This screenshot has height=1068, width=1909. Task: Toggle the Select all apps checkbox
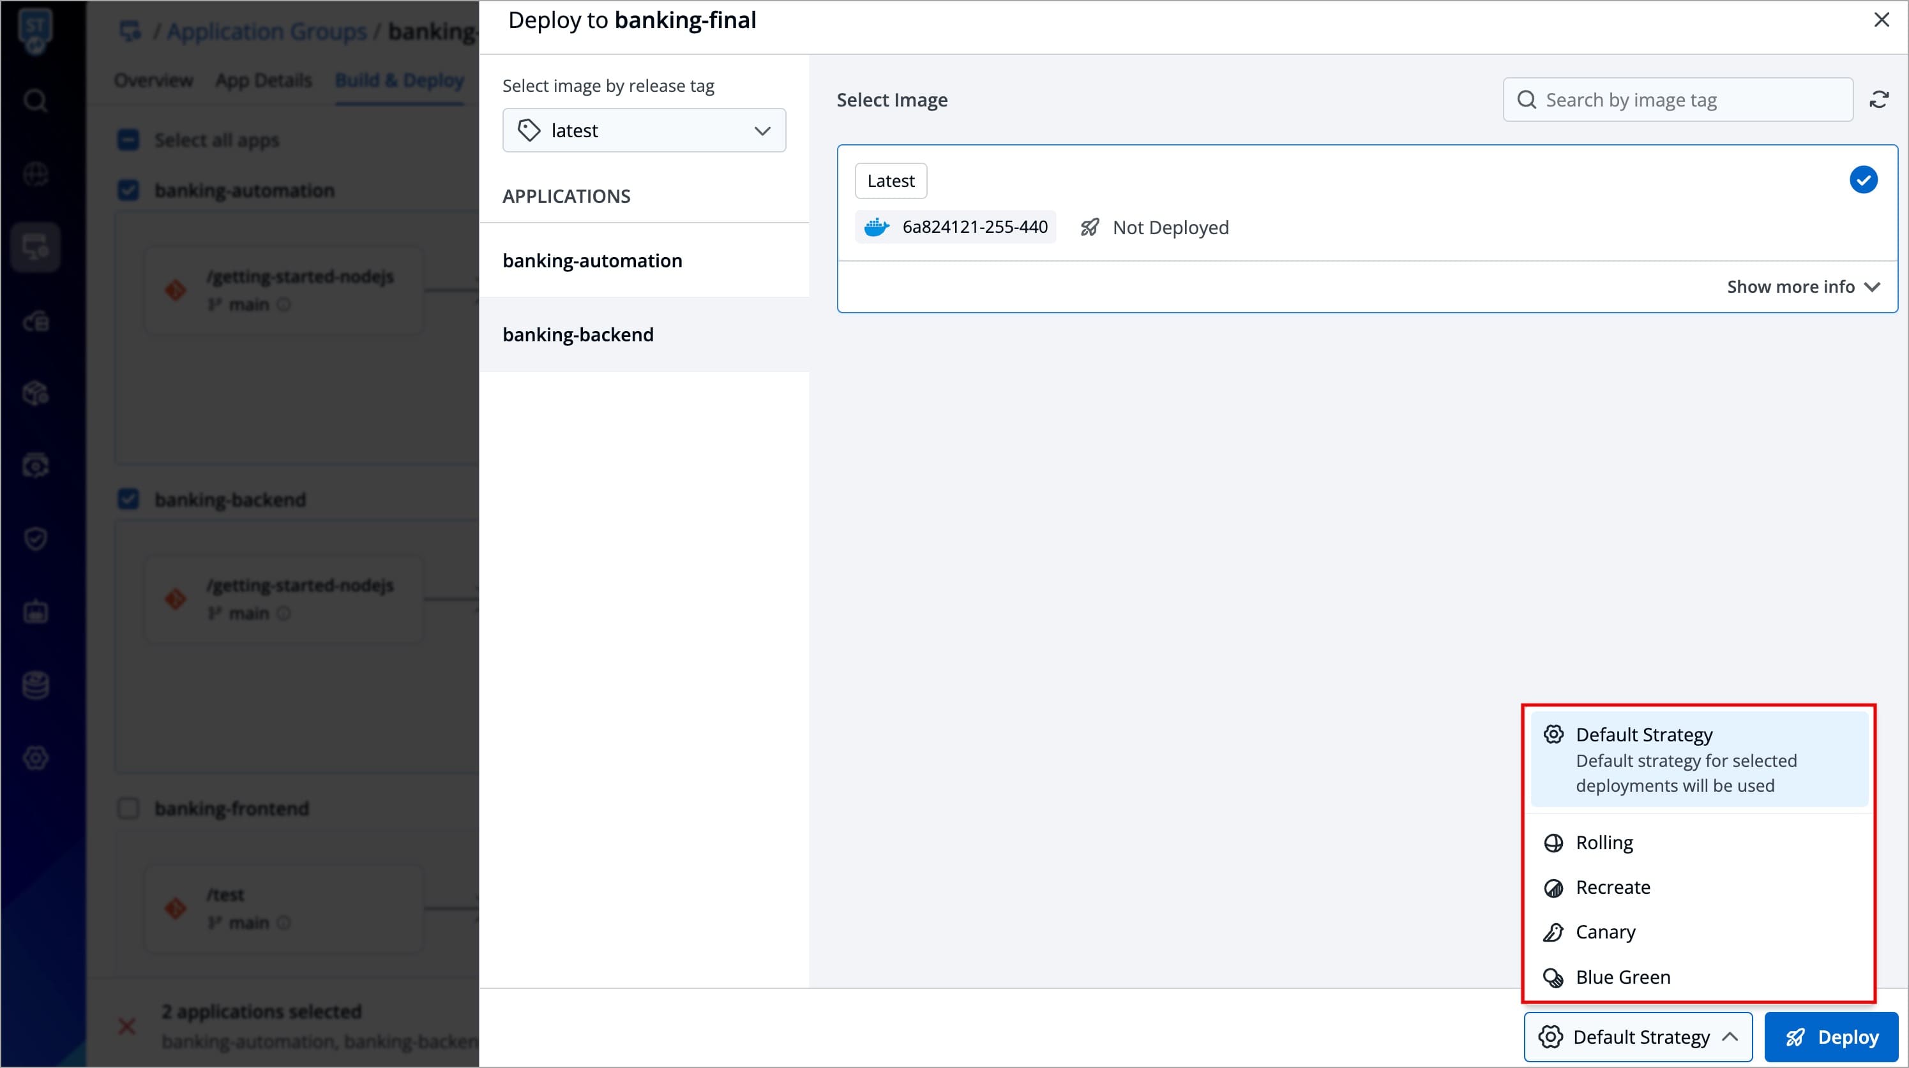click(x=128, y=140)
